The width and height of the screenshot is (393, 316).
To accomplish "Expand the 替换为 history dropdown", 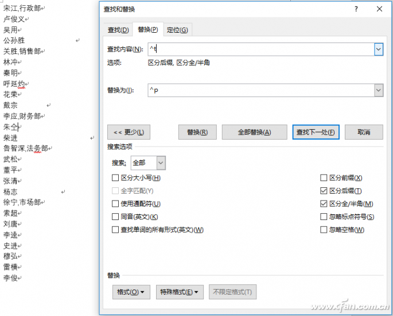I will click(x=379, y=90).
